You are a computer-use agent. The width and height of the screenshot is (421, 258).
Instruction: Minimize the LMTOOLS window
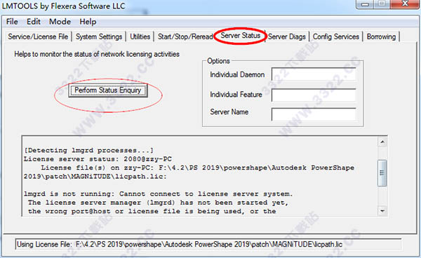[365, 4]
